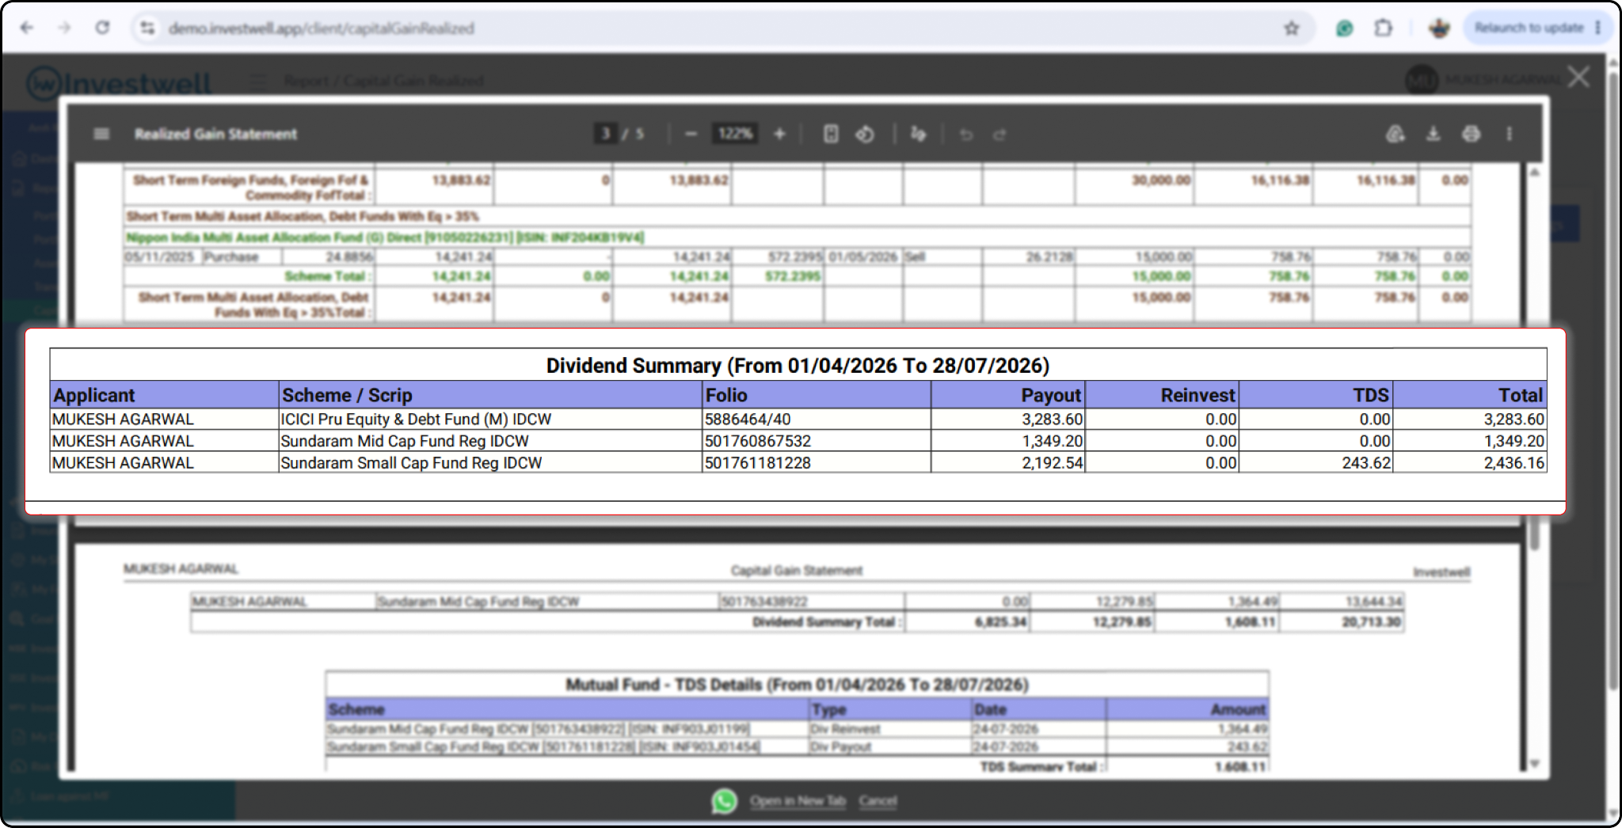The width and height of the screenshot is (1622, 828).
Task: Click the 20,713.30 dividend total value
Action: coord(1372,622)
